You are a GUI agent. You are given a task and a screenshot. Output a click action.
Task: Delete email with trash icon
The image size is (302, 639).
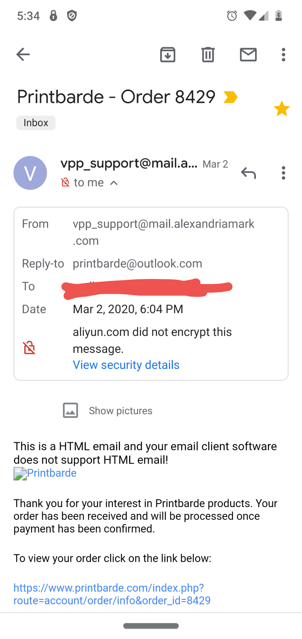(208, 54)
